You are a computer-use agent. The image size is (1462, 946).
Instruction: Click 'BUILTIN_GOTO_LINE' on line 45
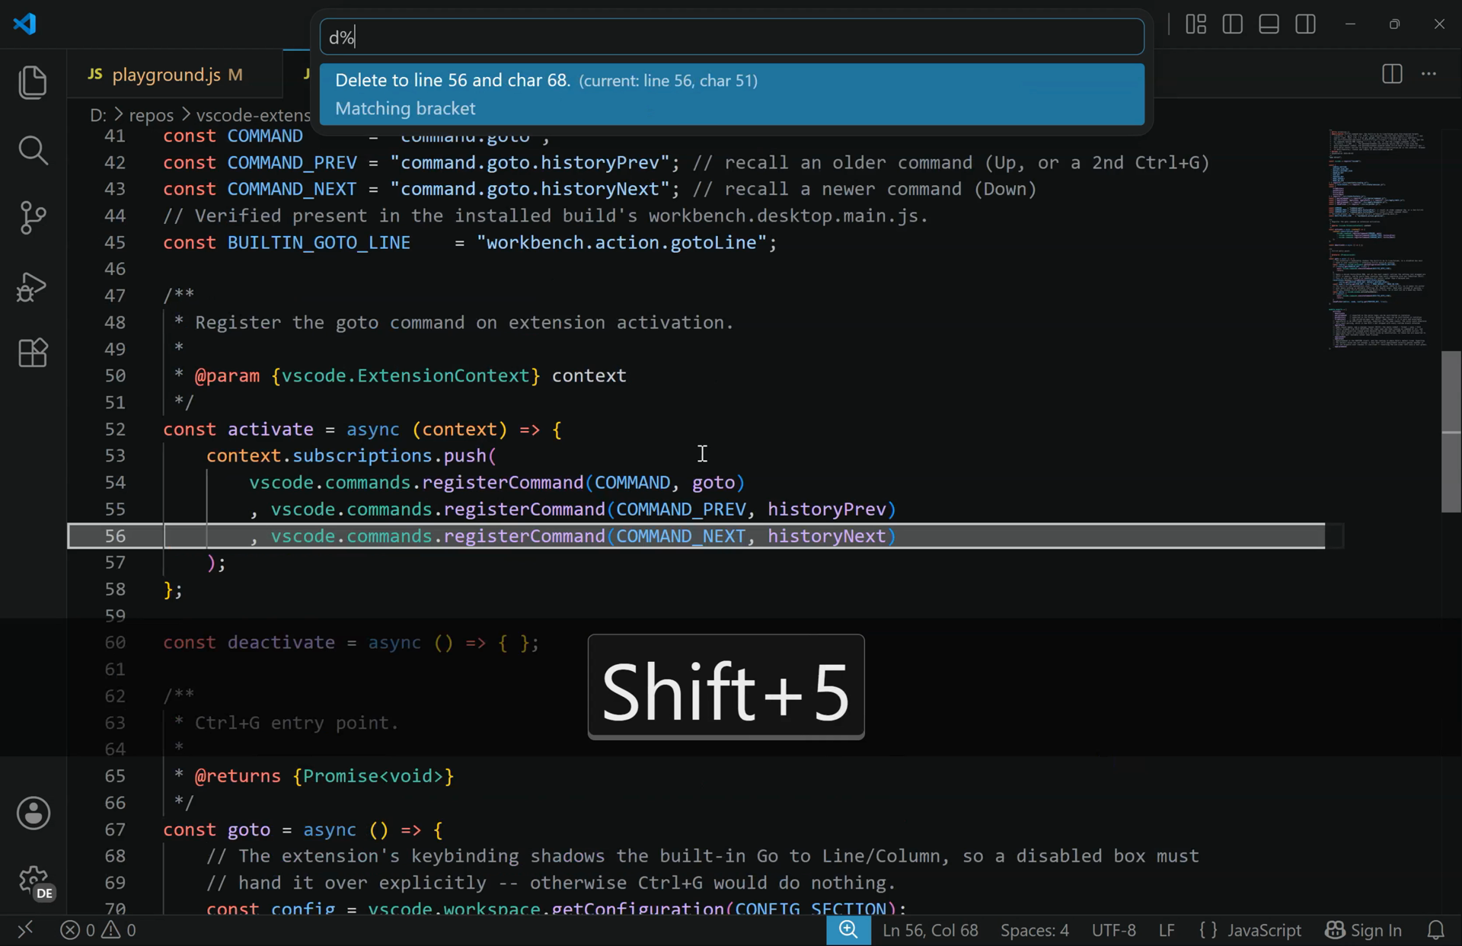point(319,242)
